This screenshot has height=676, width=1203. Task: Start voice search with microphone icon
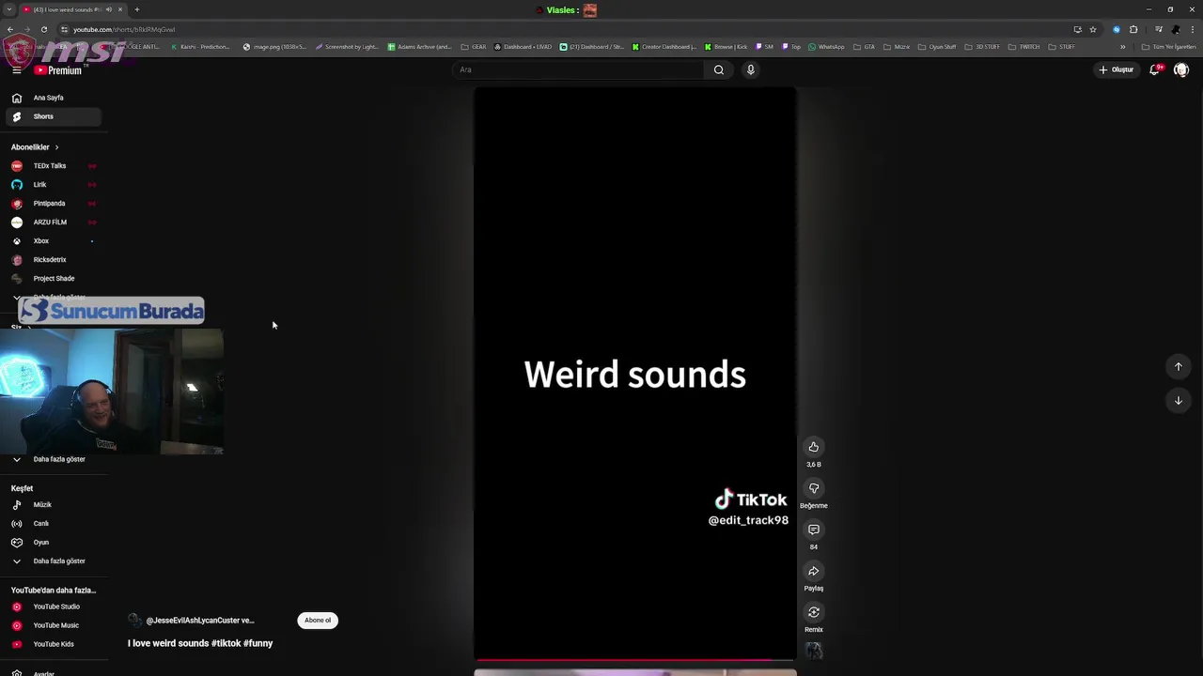(750, 69)
